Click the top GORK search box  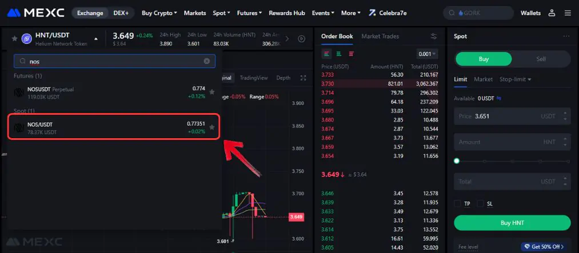[x=478, y=13]
